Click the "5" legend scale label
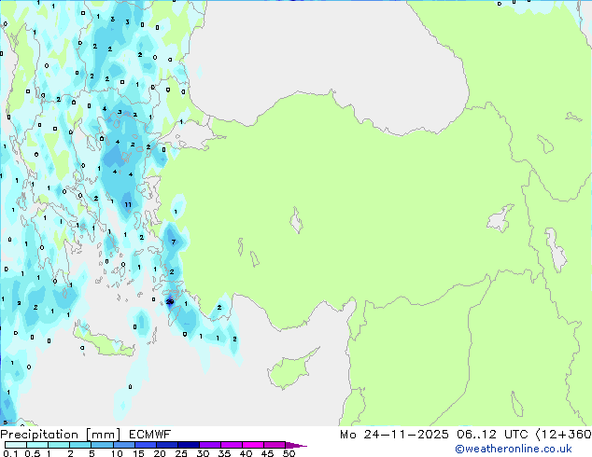592x457 pixels. coord(92,453)
